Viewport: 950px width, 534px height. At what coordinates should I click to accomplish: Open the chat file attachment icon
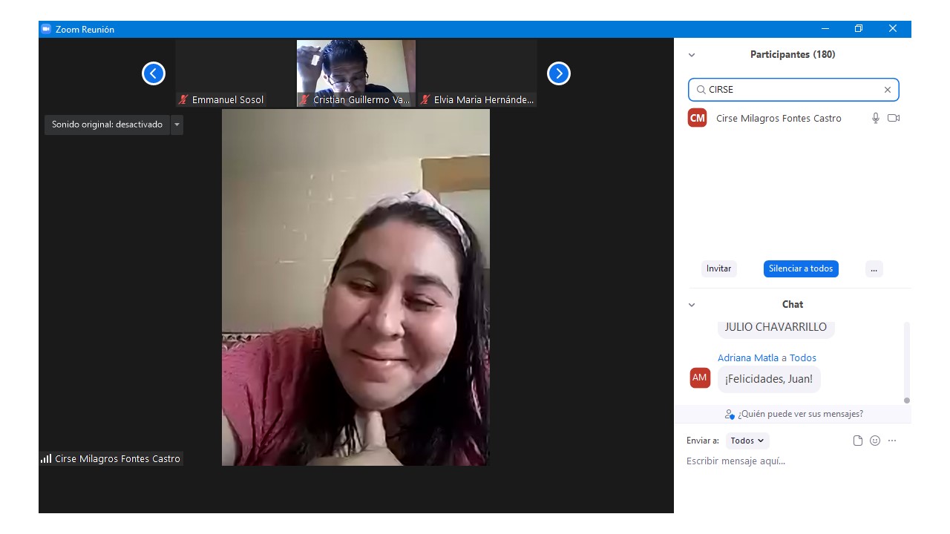pyautogui.click(x=858, y=441)
